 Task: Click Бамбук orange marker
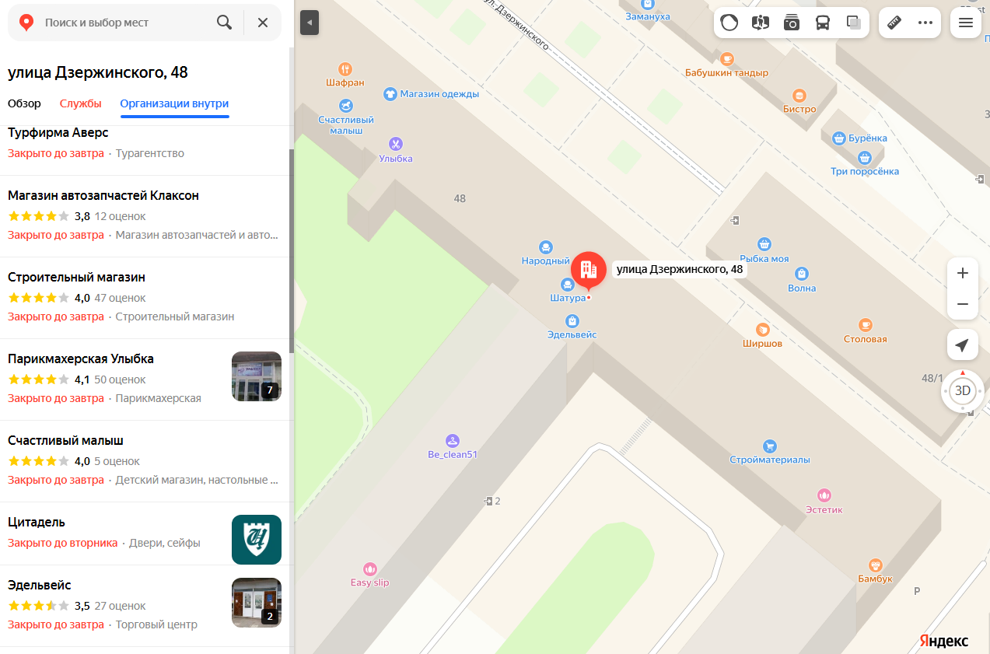point(876,565)
